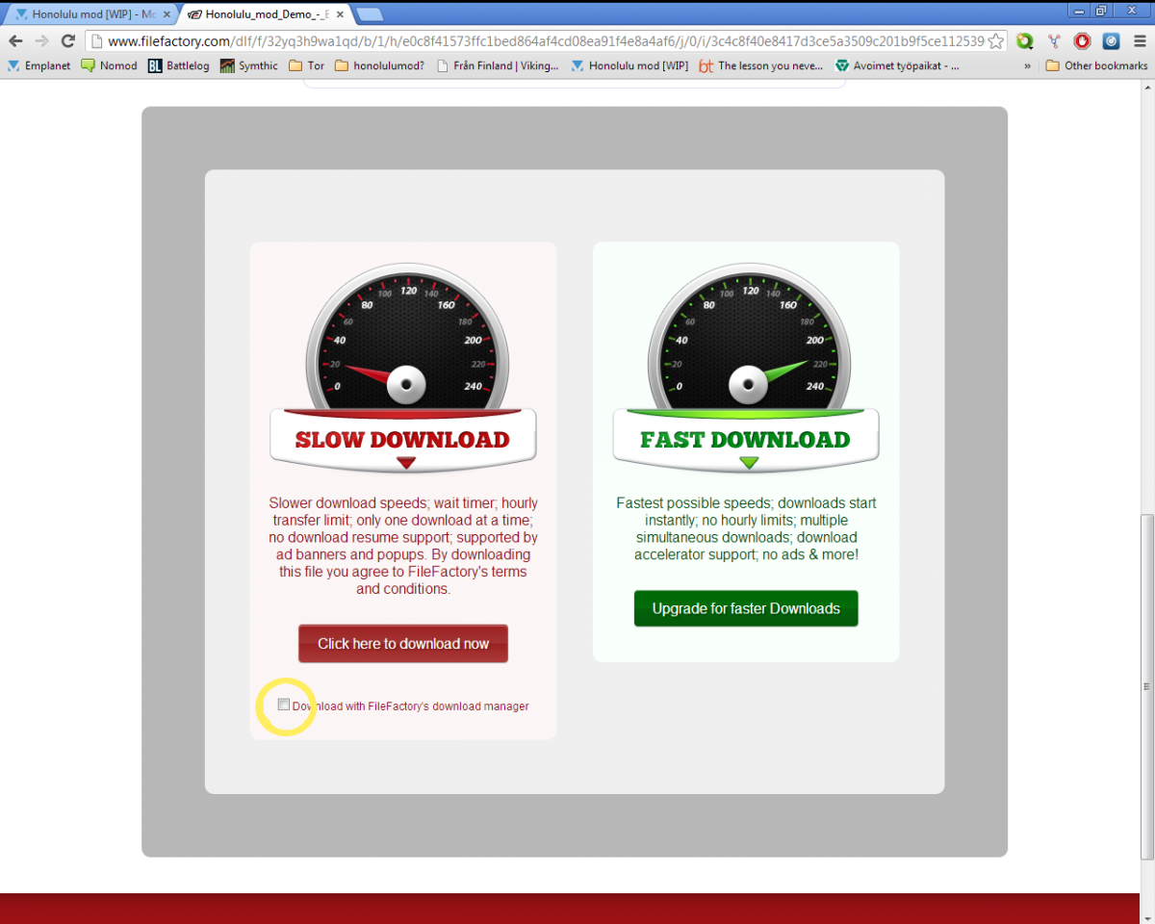This screenshot has height=924, width=1155.
Task: Open the red stop-hand AdBlock extension
Action: (1083, 41)
